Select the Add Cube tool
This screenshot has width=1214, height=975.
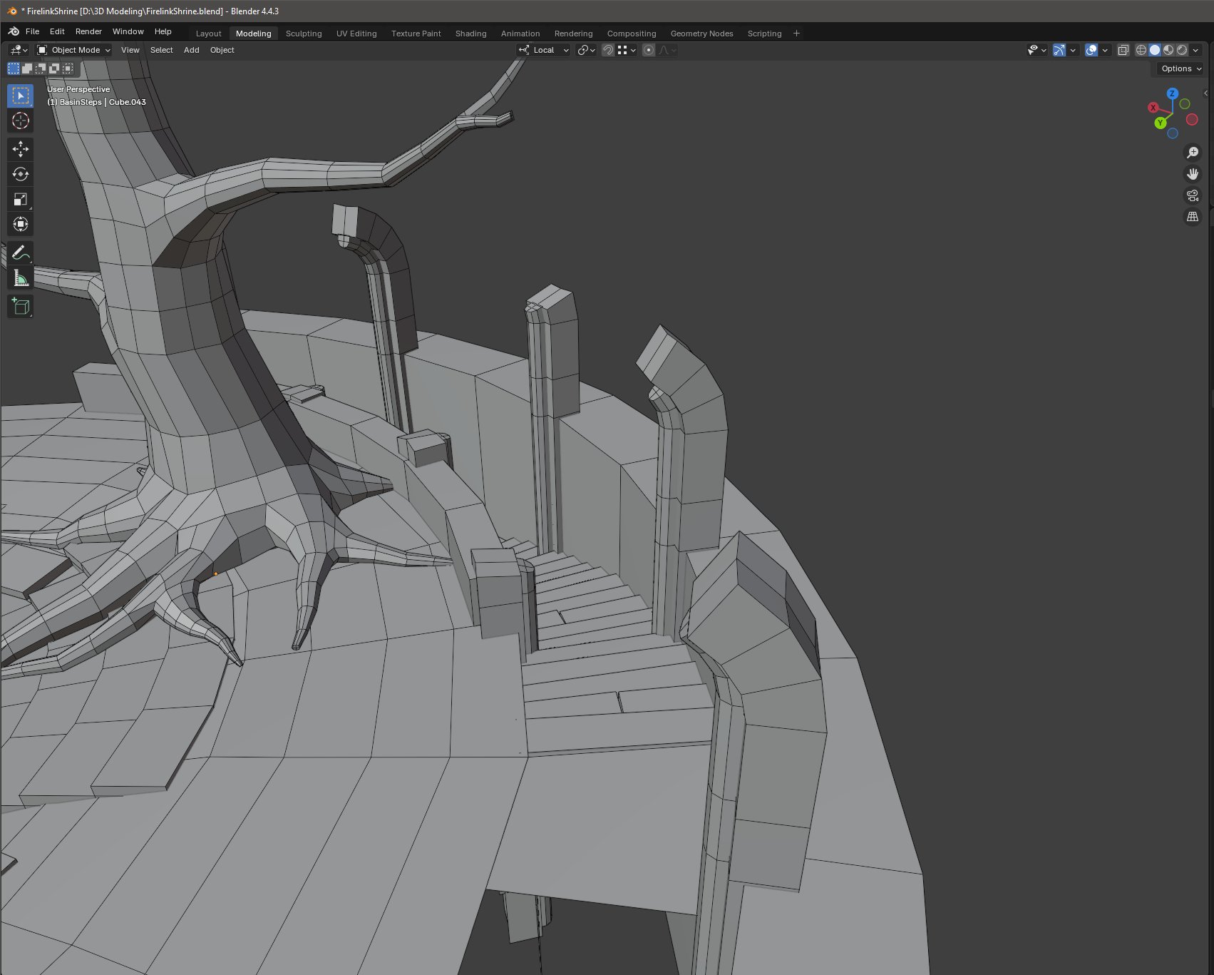tap(21, 307)
